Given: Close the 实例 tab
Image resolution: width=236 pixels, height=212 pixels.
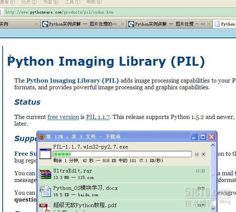Looking at the screenshot, I should [x=36, y=24].
